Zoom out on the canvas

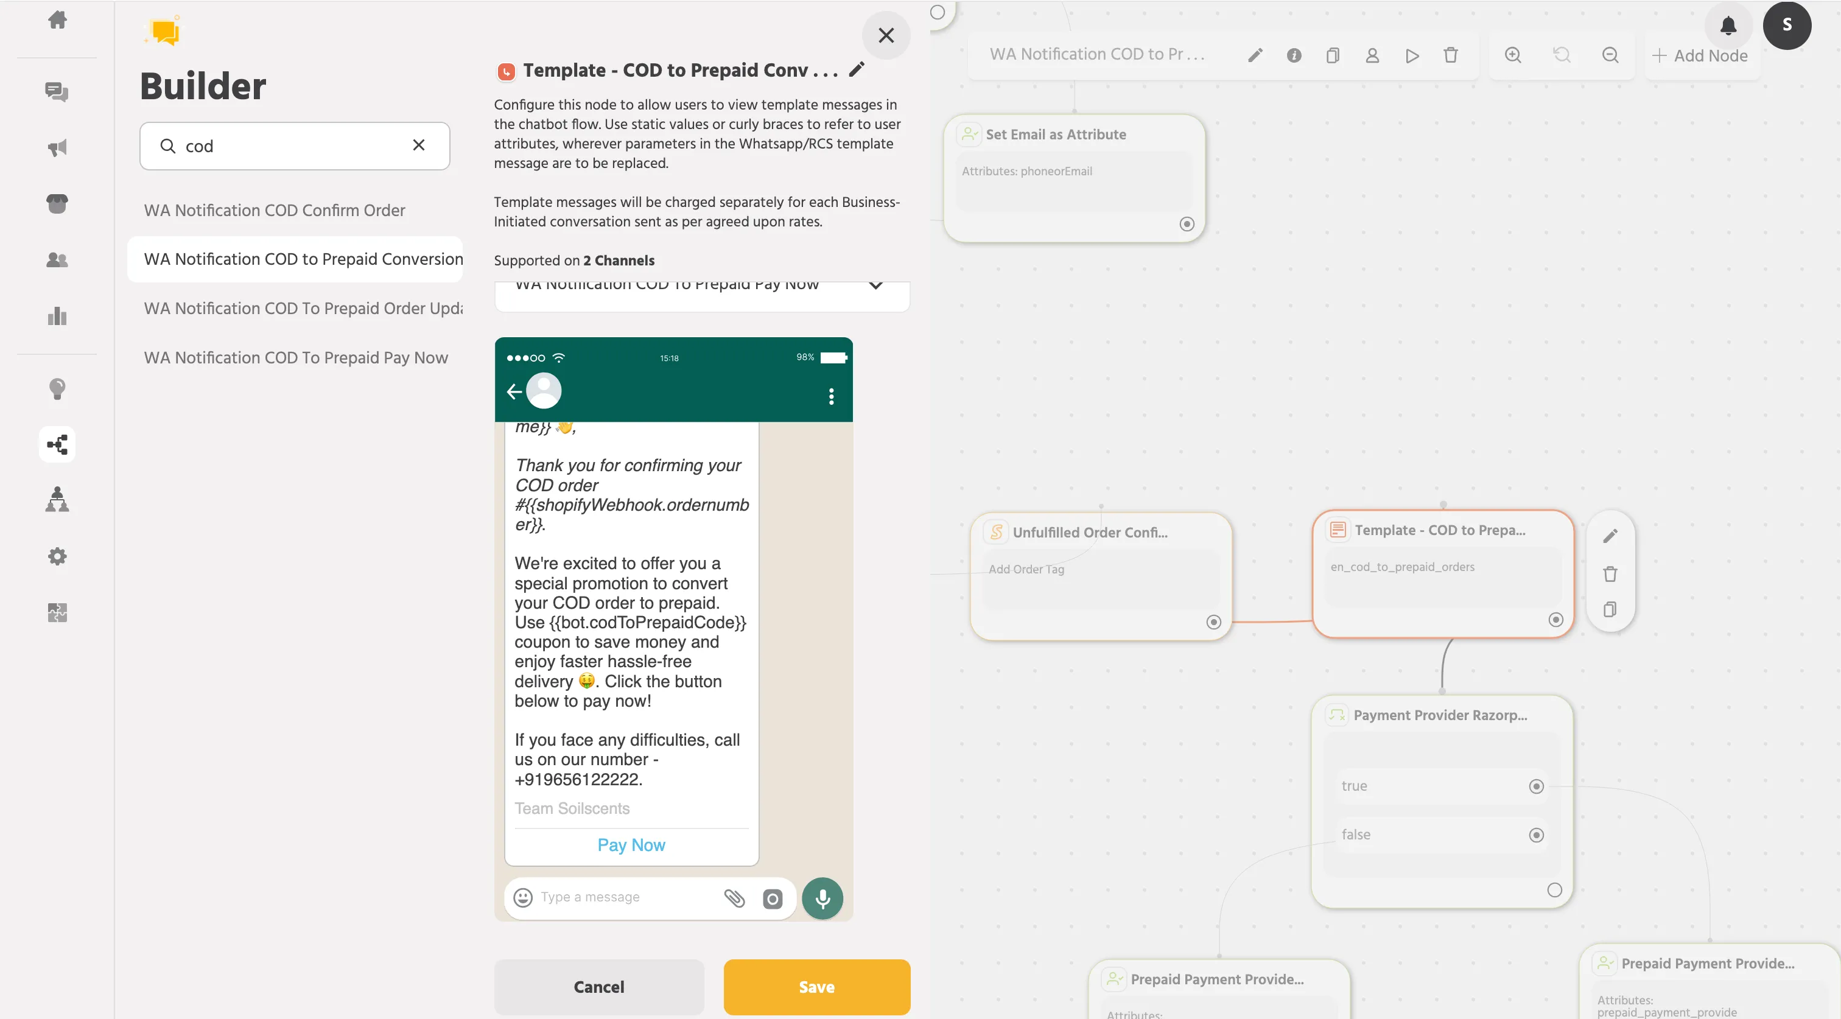(1610, 55)
